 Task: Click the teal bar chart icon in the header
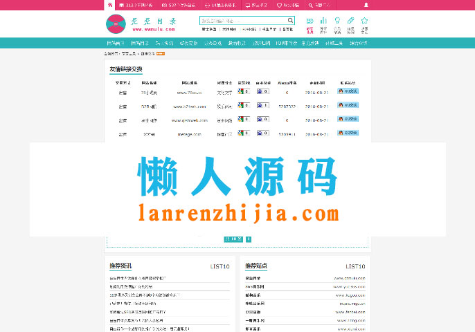323,21
